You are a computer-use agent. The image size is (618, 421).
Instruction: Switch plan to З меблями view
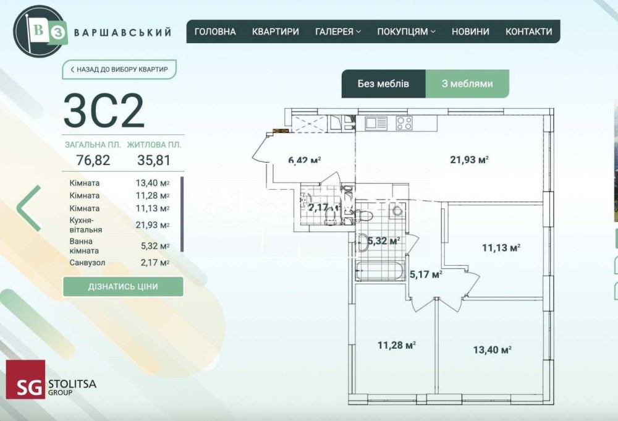tap(467, 84)
